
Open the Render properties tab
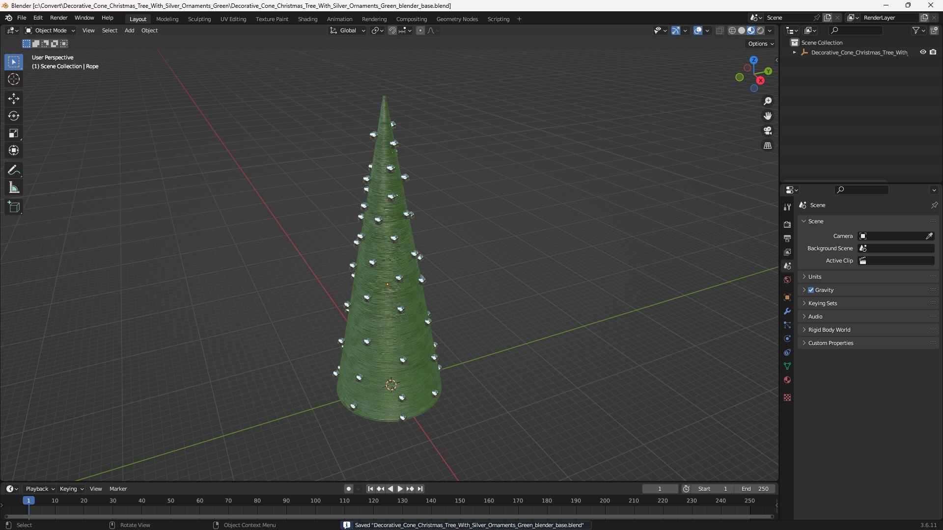[x=787, y=224]
